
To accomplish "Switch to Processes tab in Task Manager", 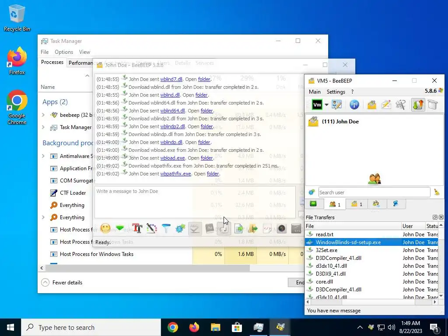I will click(52, 62).
